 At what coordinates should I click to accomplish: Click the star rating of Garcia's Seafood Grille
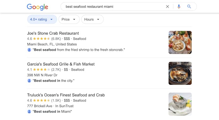41,70
